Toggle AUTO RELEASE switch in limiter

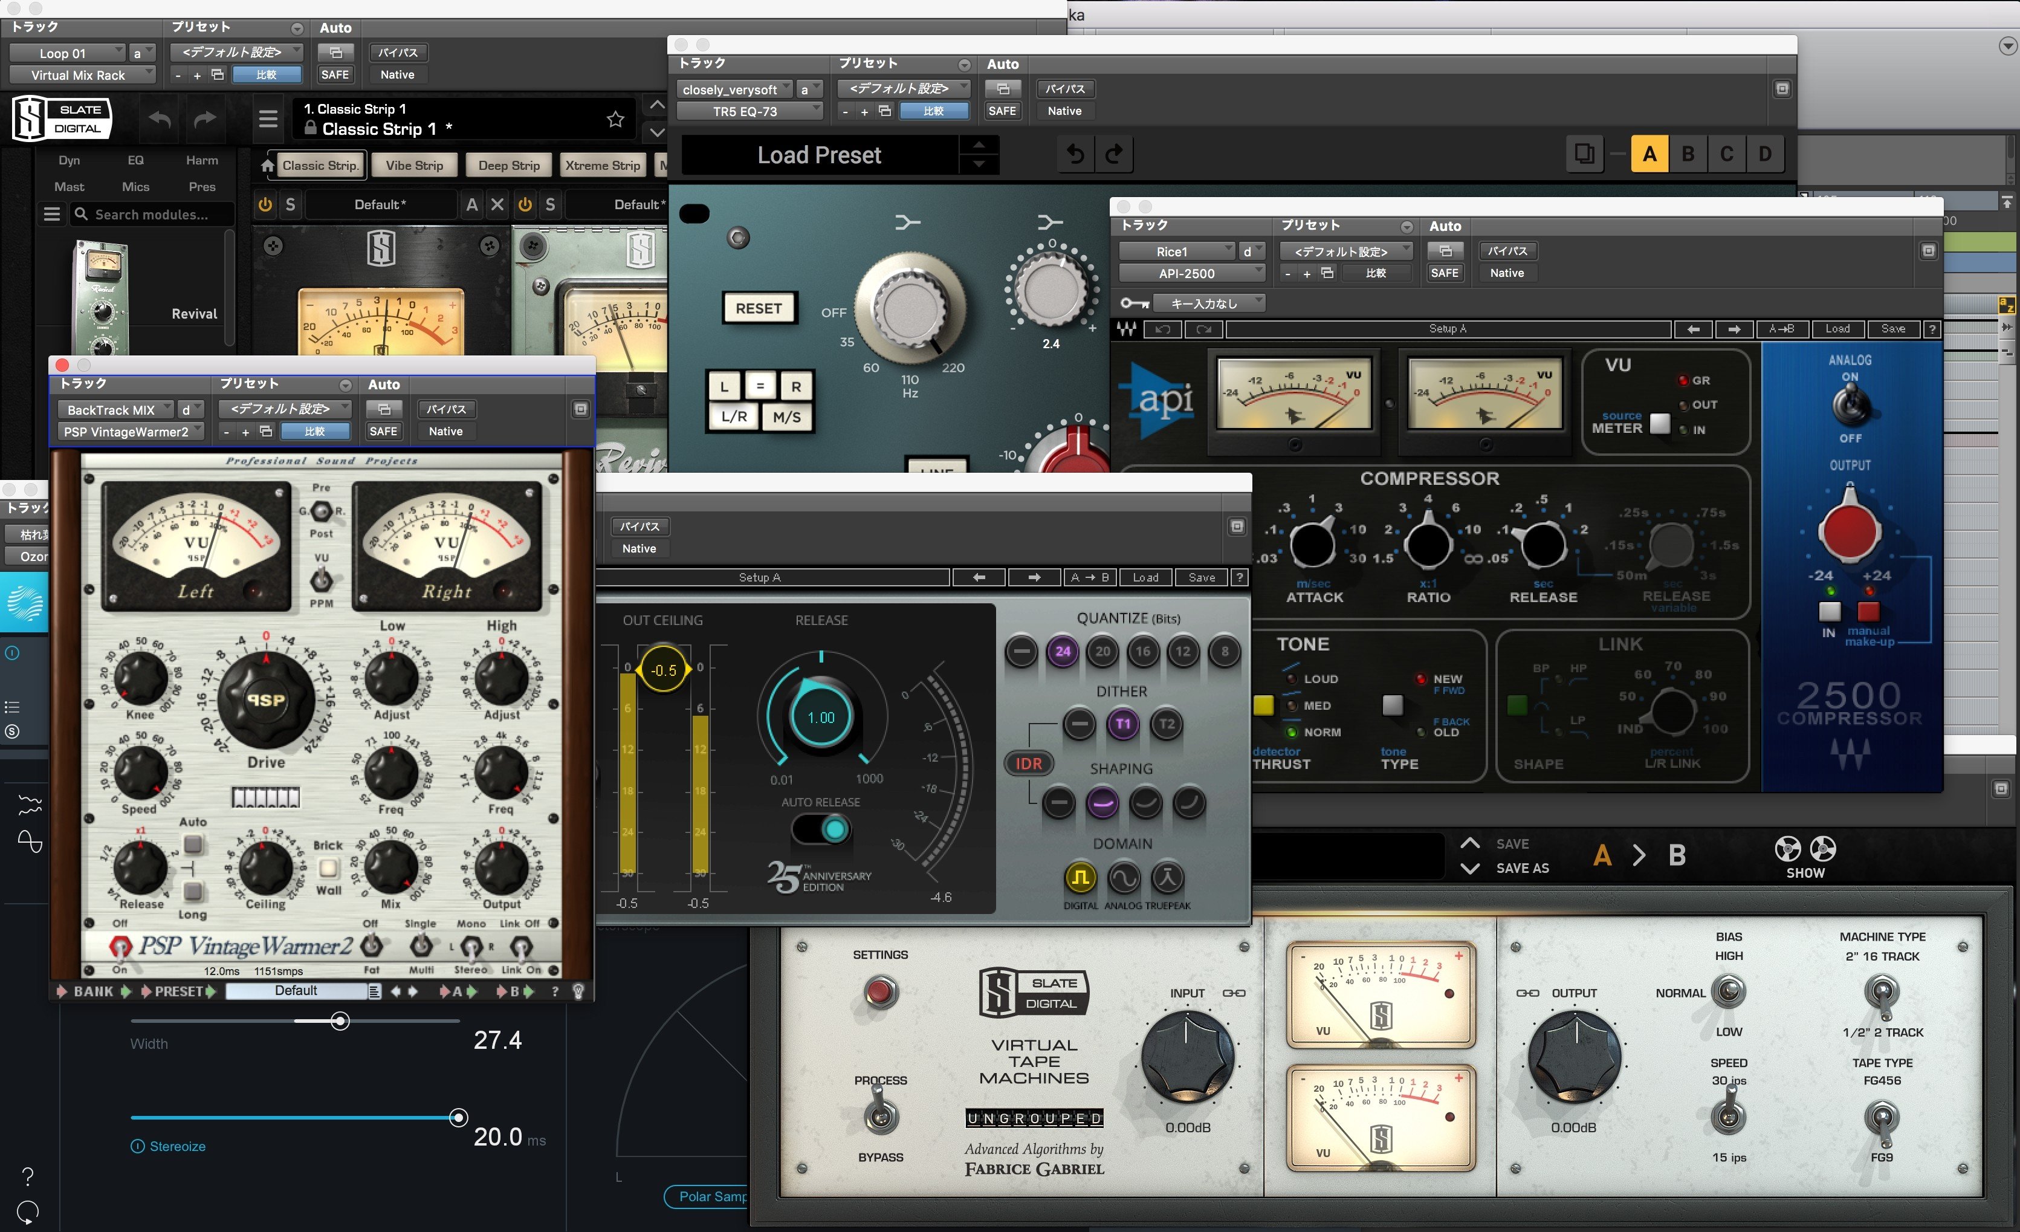click(x=821, y=829)
